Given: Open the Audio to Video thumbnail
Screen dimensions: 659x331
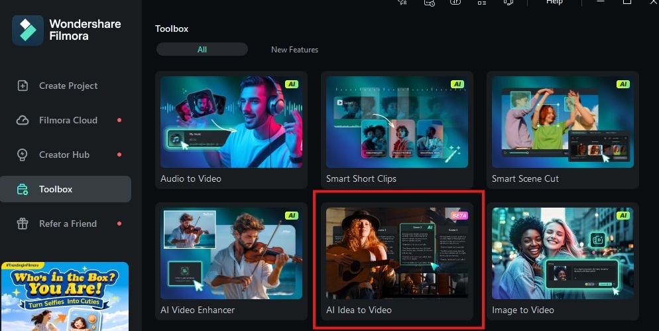Looking at the screenshot, I should [231, 122].
